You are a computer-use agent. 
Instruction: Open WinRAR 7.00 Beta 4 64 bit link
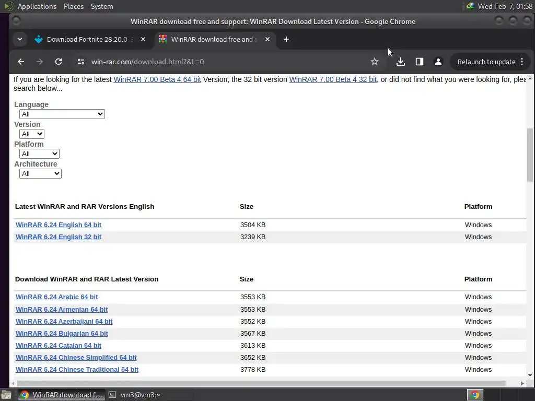coord(157,79)
